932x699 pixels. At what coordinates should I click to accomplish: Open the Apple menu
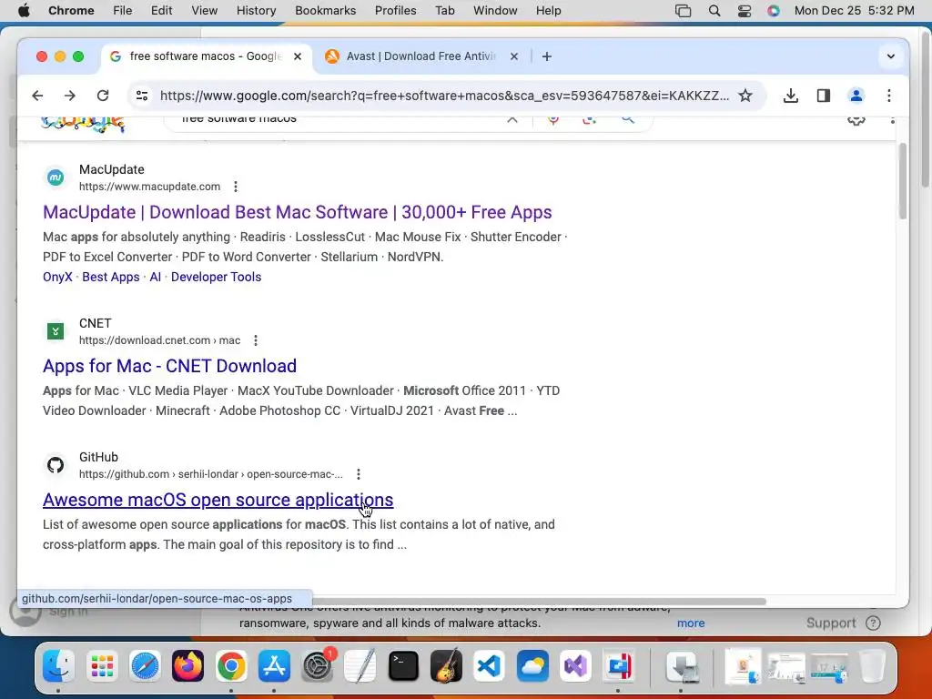[24, 11]
